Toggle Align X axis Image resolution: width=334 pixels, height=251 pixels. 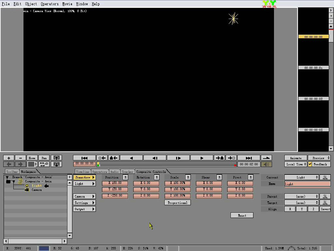pyautogui.click(x=290, y=209)
